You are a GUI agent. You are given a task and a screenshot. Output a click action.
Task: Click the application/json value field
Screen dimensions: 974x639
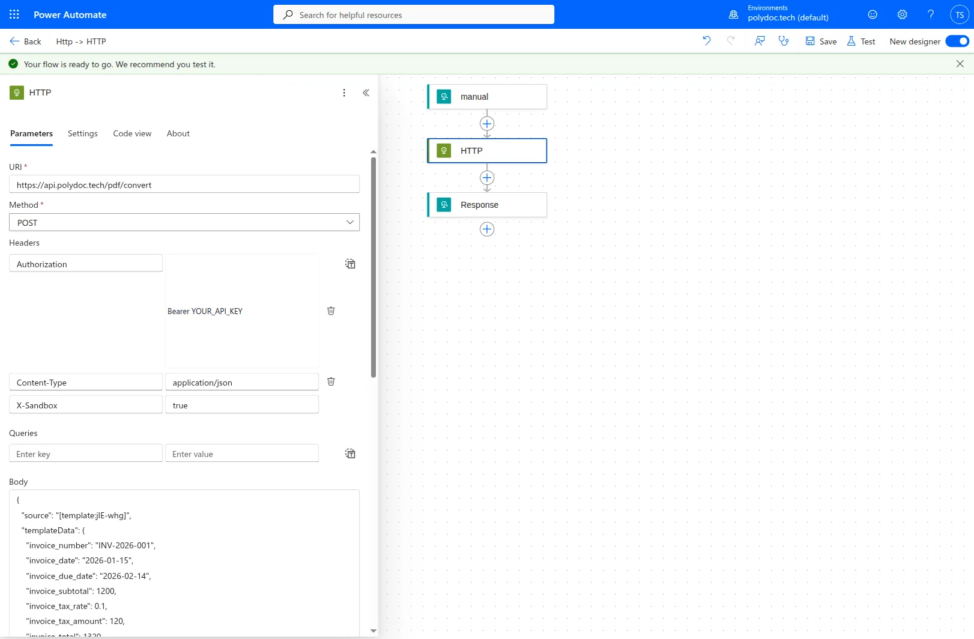(242, 382)
